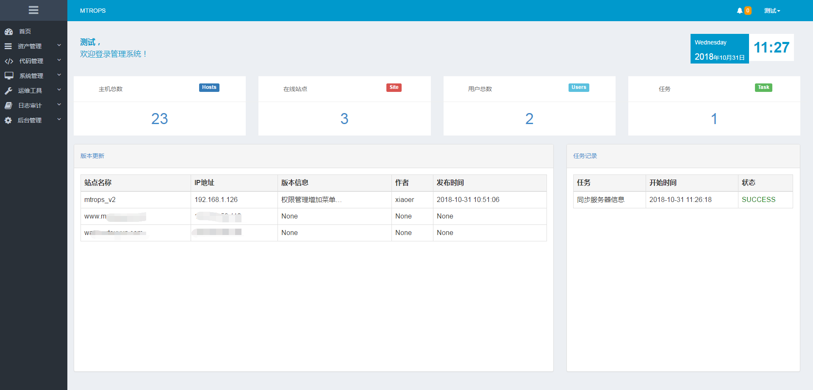This screenshot has height=390, width=813.
Task: Click the red Site badge
Action: point(394,88)
